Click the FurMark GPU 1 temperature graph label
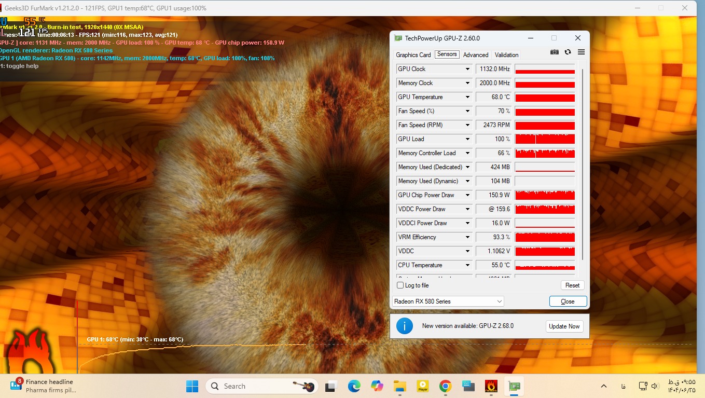The height and width of the screenshot is (398, 705). point(135,339)
